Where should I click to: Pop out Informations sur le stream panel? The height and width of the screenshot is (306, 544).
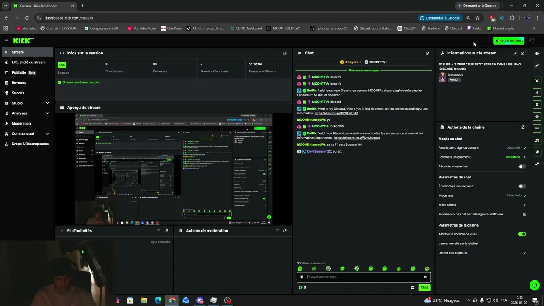tap(523, 53)
